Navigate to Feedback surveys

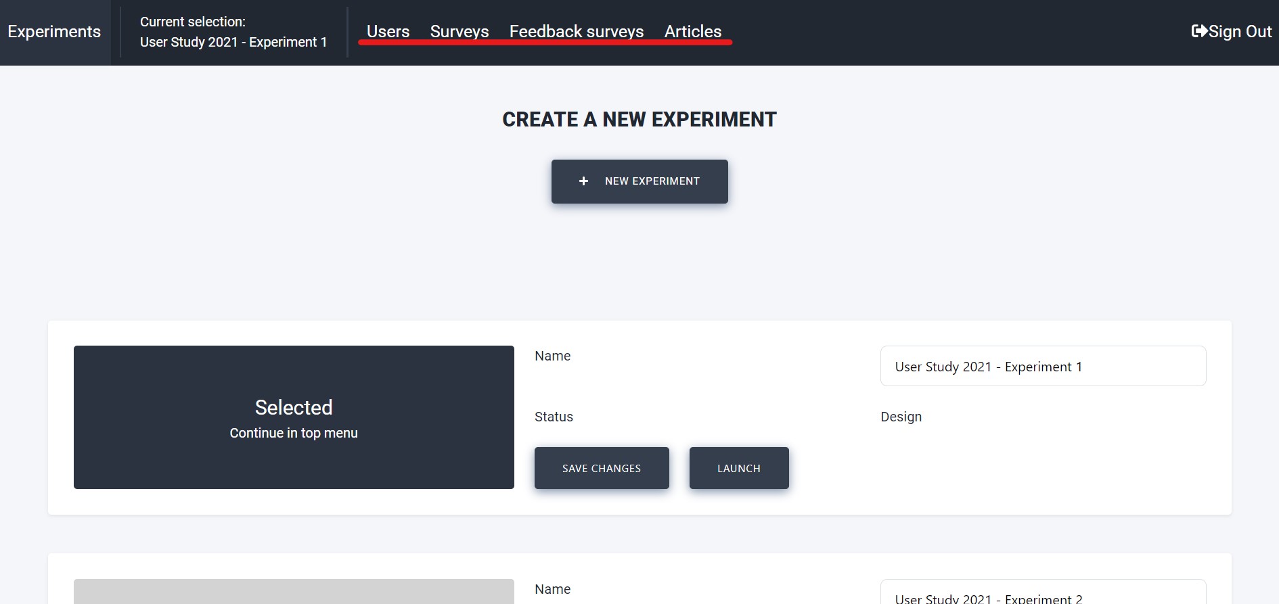577,32
